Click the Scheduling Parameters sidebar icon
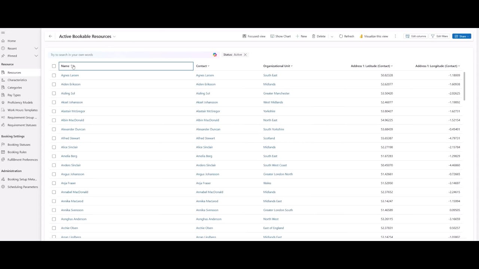The image size is (479, 269). (3, 187)
